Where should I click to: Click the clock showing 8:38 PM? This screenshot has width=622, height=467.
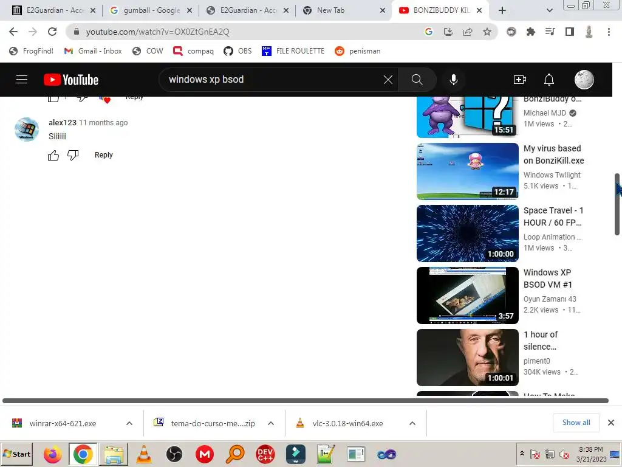(x=590, y=449)
